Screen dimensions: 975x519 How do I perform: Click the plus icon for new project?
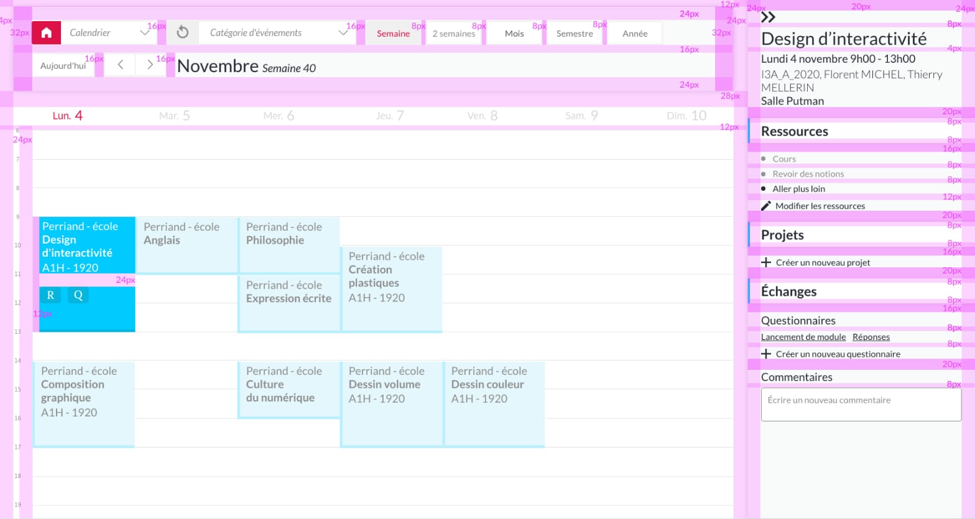[x=766, y=262]
